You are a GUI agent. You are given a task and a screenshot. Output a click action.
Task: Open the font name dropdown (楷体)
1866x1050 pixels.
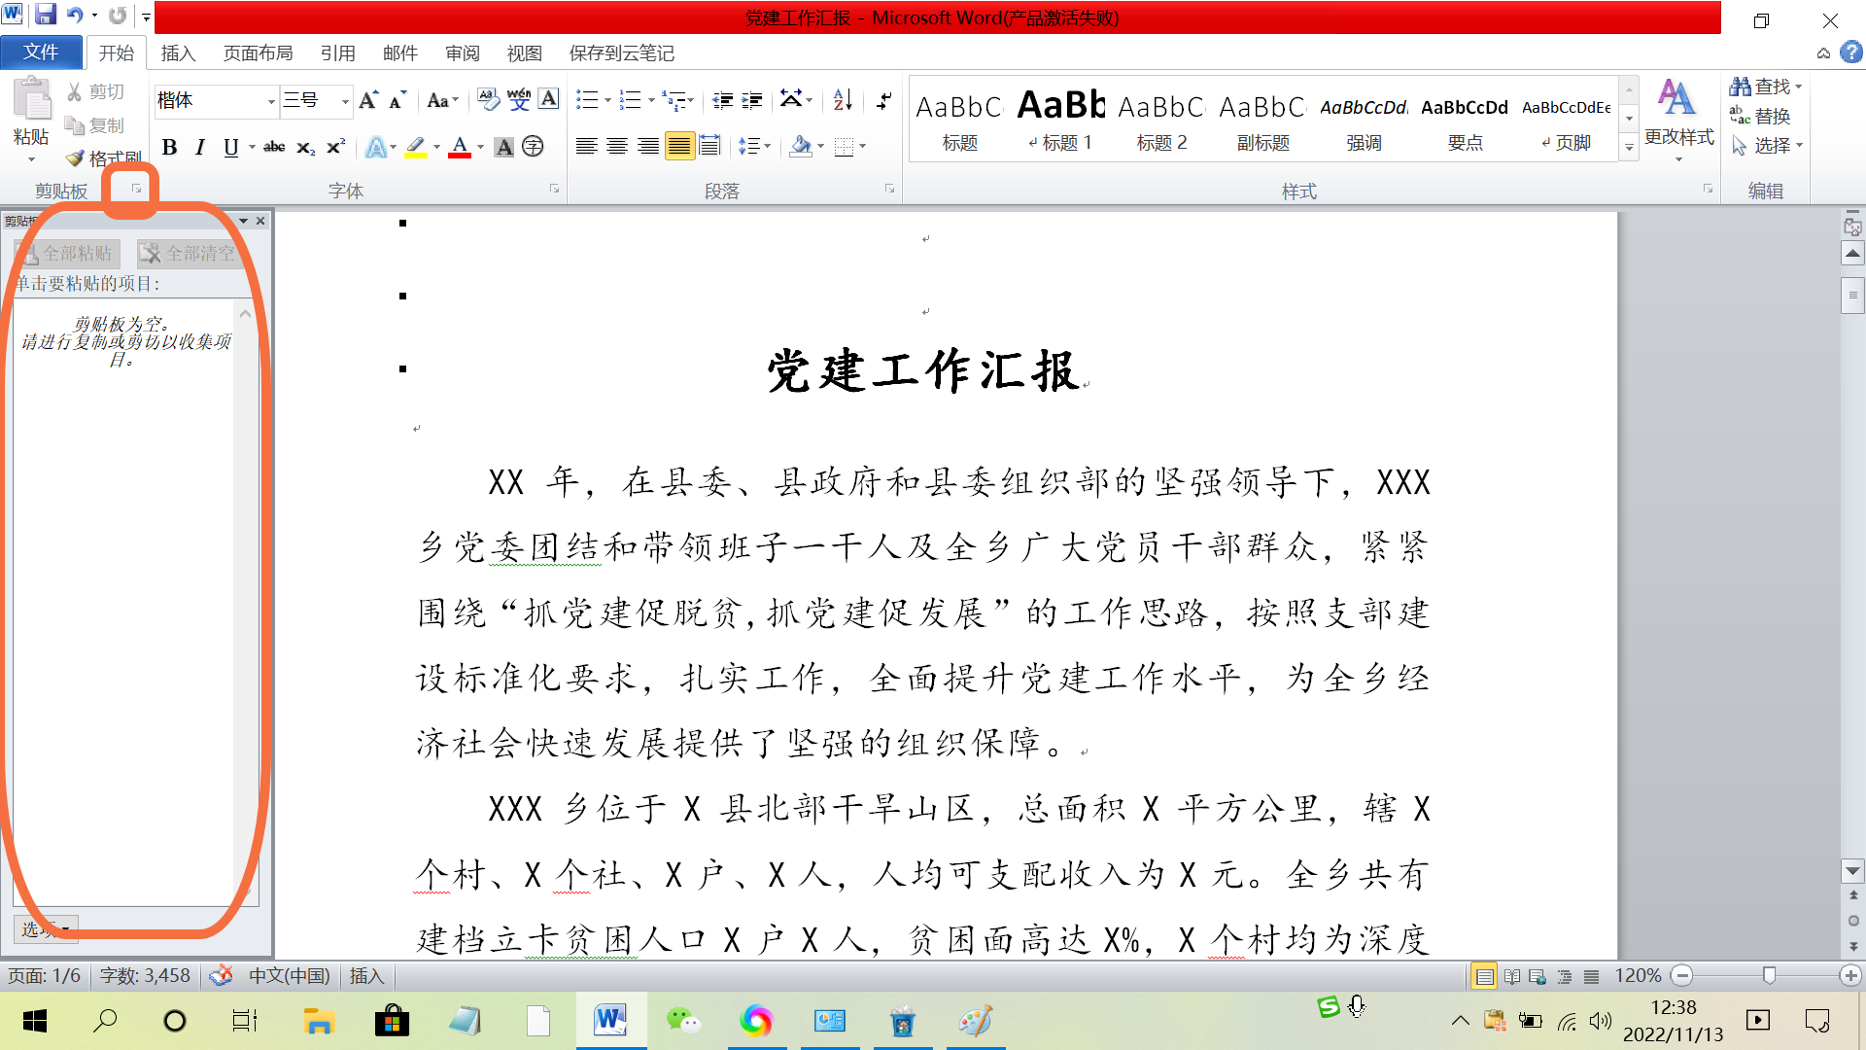(271, 100)
